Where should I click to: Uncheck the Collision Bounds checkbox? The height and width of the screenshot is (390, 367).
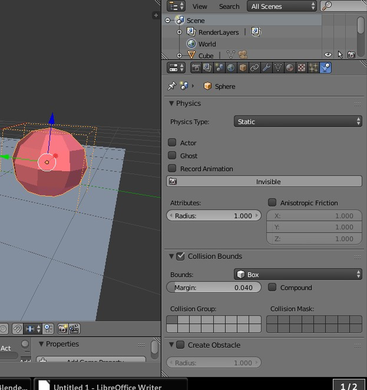[180, 256]
